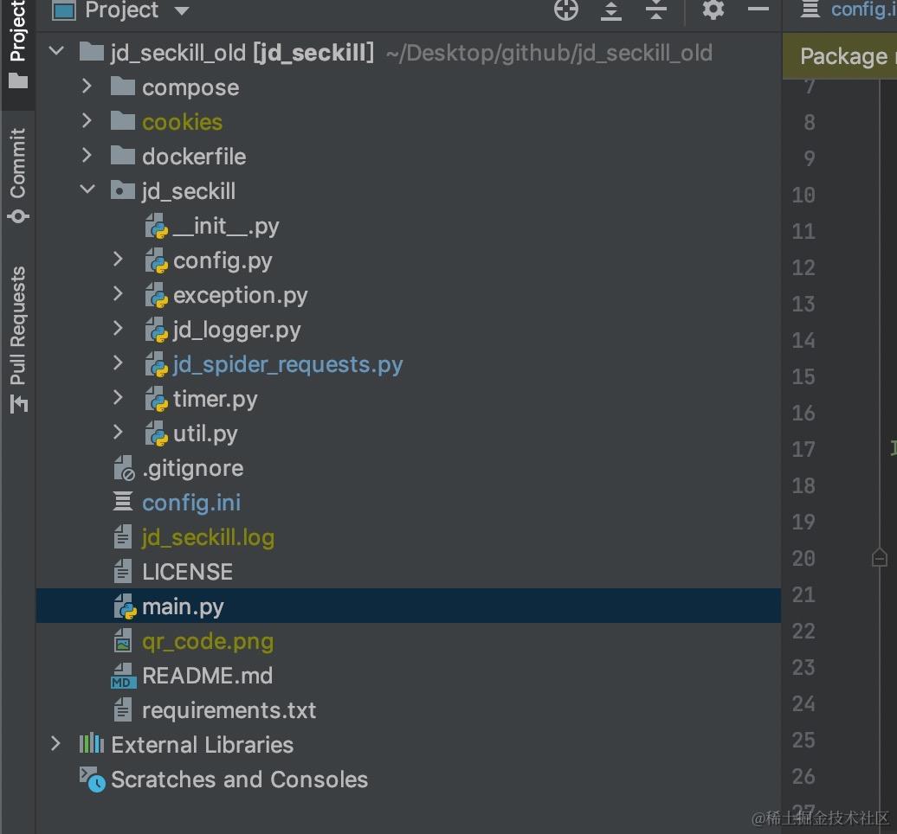The width and height of the screenshot is (897, 834).
Task: Select the __init__.py file name
Action: pyautogui.click(x=225, y=227)
